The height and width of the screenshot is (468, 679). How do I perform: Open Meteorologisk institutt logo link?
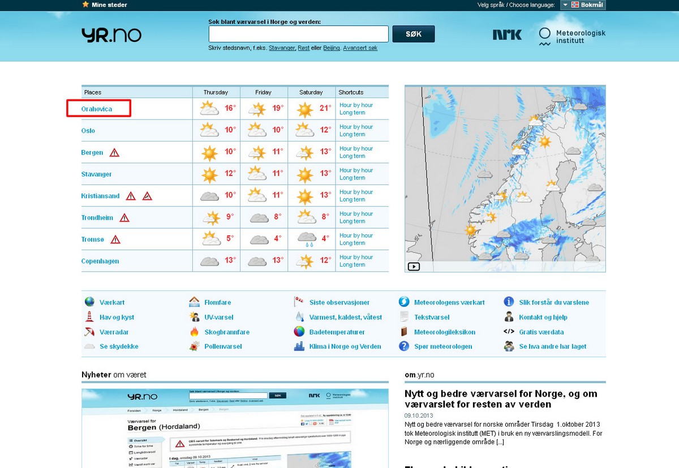(x=572, y=37)
